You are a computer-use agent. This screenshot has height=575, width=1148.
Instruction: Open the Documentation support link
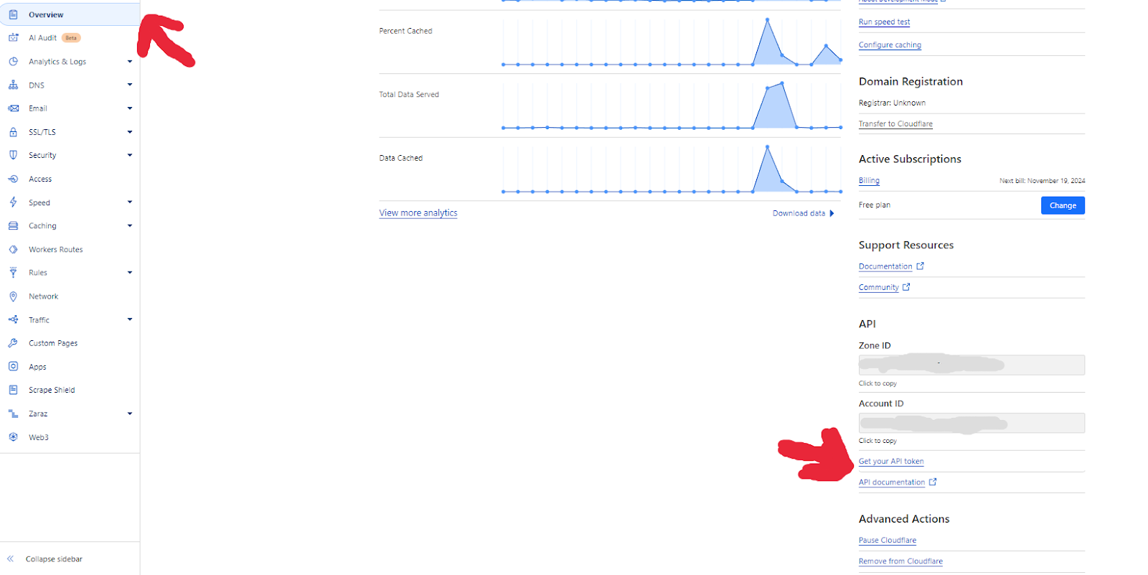[885, 266]
